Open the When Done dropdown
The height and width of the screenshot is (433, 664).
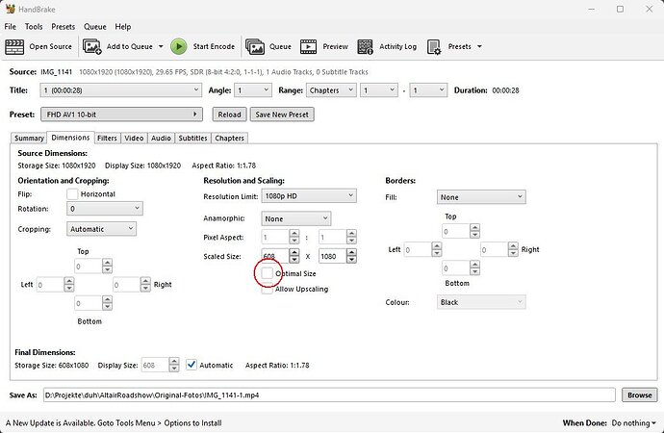[x=633, y=422]
